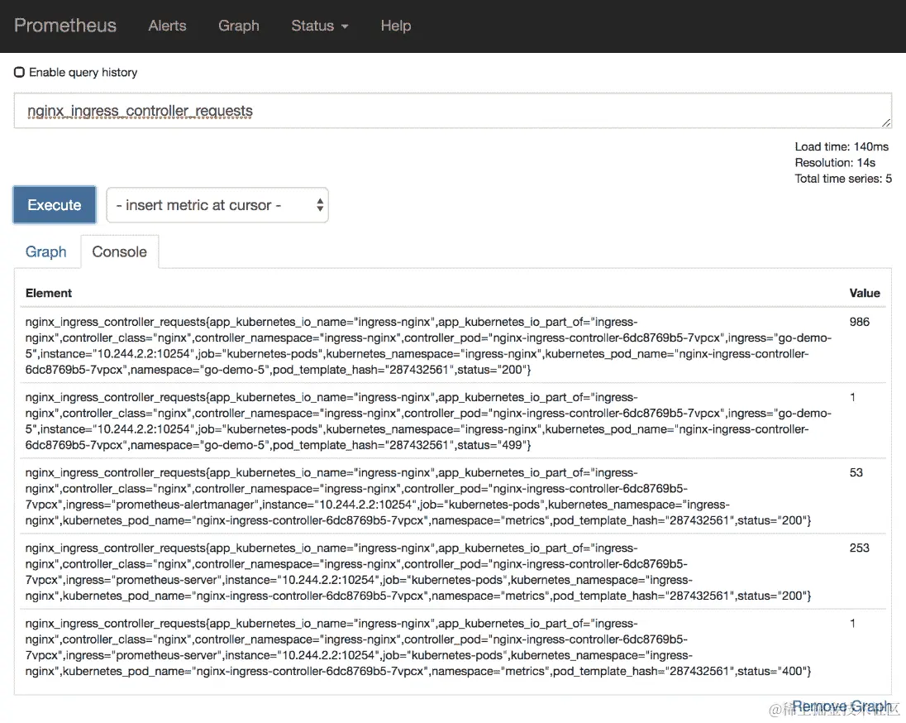Click the Element column header
The width and height of the screenshot is (906, 723).
coord(49,293)
